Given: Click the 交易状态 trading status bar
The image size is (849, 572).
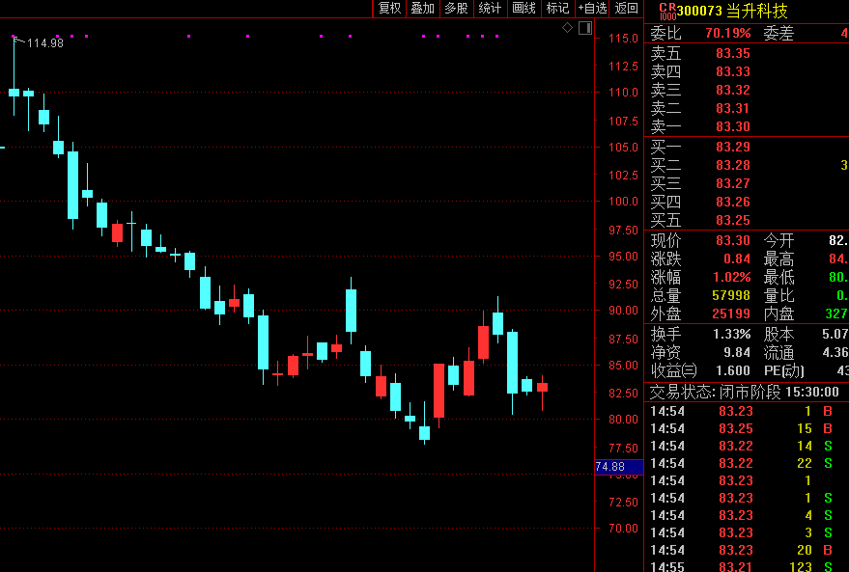Looking at the screenshot, I should click(744, 393).
